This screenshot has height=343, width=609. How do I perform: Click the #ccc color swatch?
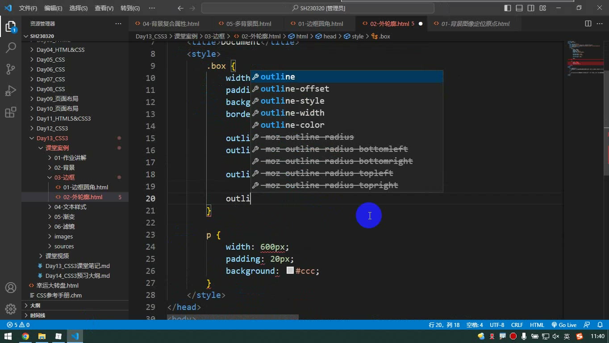290,271
